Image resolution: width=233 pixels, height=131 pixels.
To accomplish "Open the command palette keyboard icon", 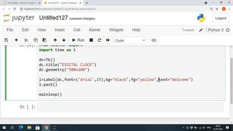I will pyautogui.click(x=154, y=40).
